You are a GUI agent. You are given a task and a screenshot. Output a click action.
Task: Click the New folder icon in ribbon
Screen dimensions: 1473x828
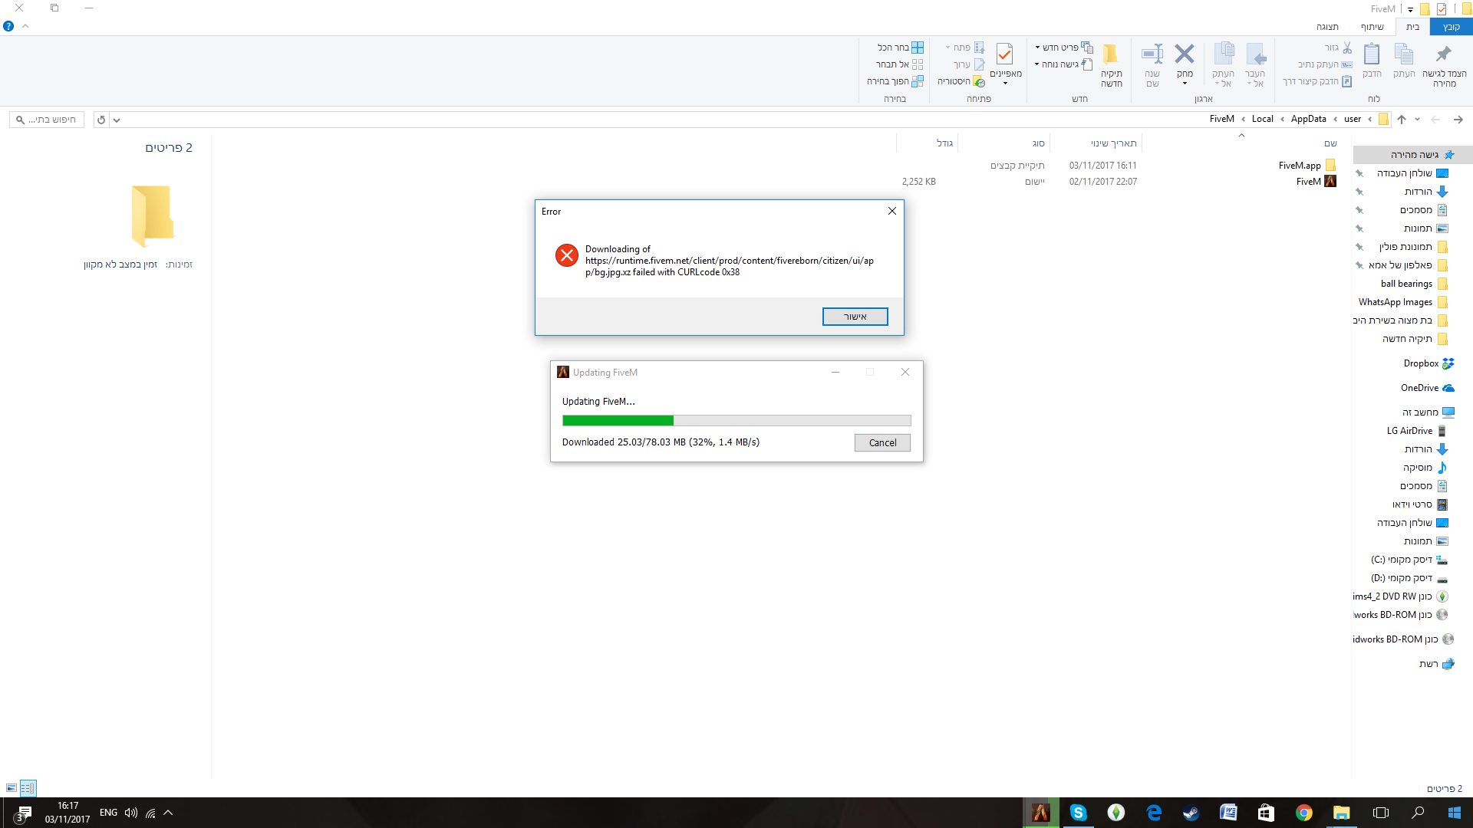pyautogui.click(x=1111, y=54)
